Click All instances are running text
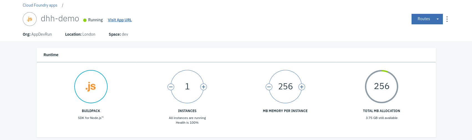The image size is (472, 140). tap(187, 118)
